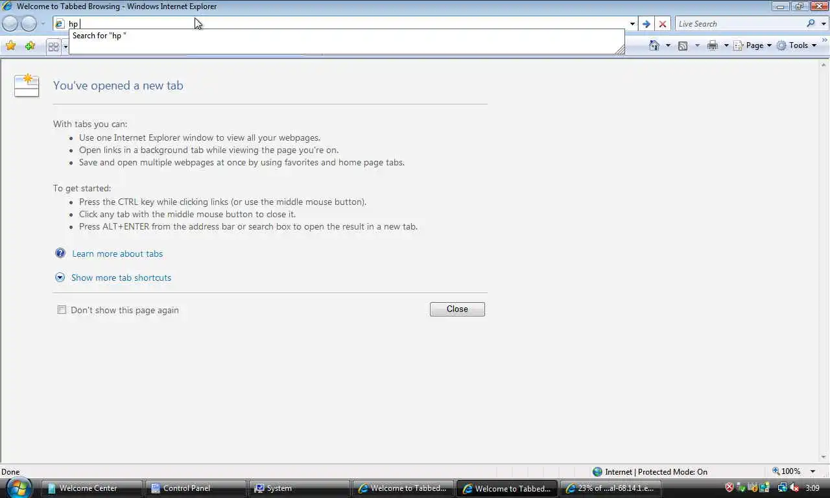Screen dimensions: 830x498
Task: Click the Quick Tabs button
Action: [54, 46]
